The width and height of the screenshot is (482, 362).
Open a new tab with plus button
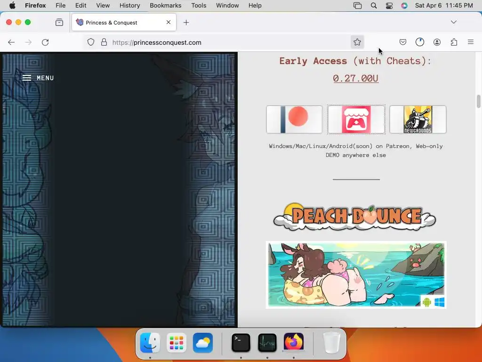tap(186, 23)
